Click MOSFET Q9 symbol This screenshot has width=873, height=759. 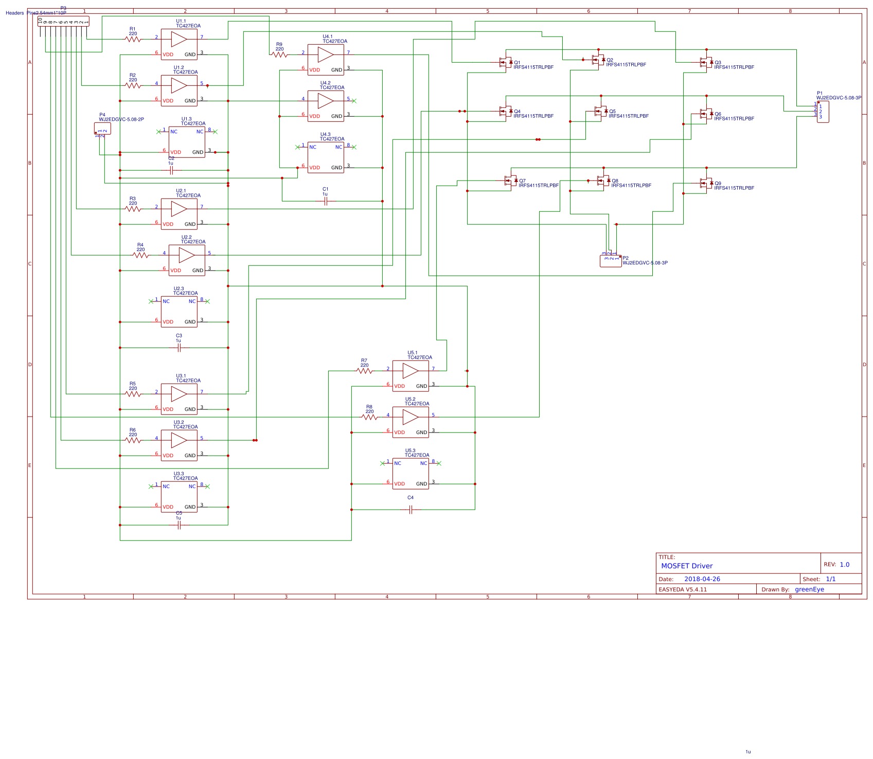(x=706, y=183)
